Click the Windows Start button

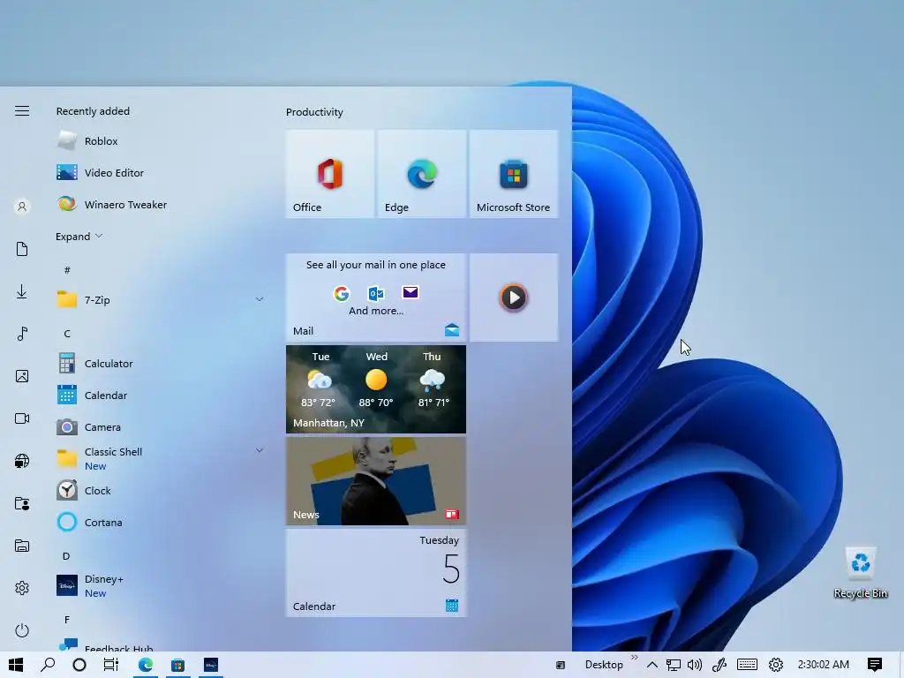pos(16,665)
